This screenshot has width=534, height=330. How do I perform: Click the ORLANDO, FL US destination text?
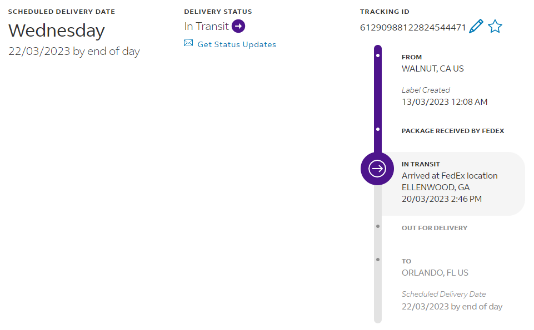[x=435, y=273]
